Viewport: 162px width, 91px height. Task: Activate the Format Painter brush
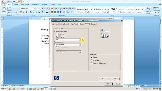click(x=12, y=13)
